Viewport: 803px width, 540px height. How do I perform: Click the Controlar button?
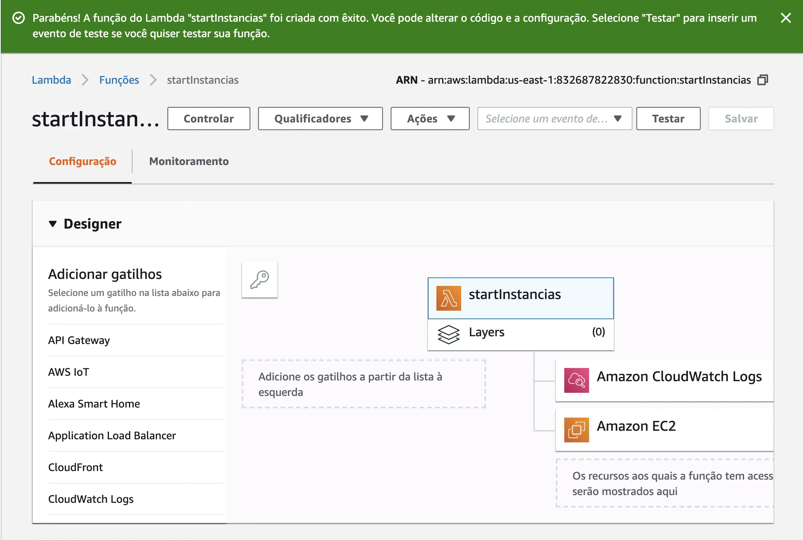click(209, 119)
